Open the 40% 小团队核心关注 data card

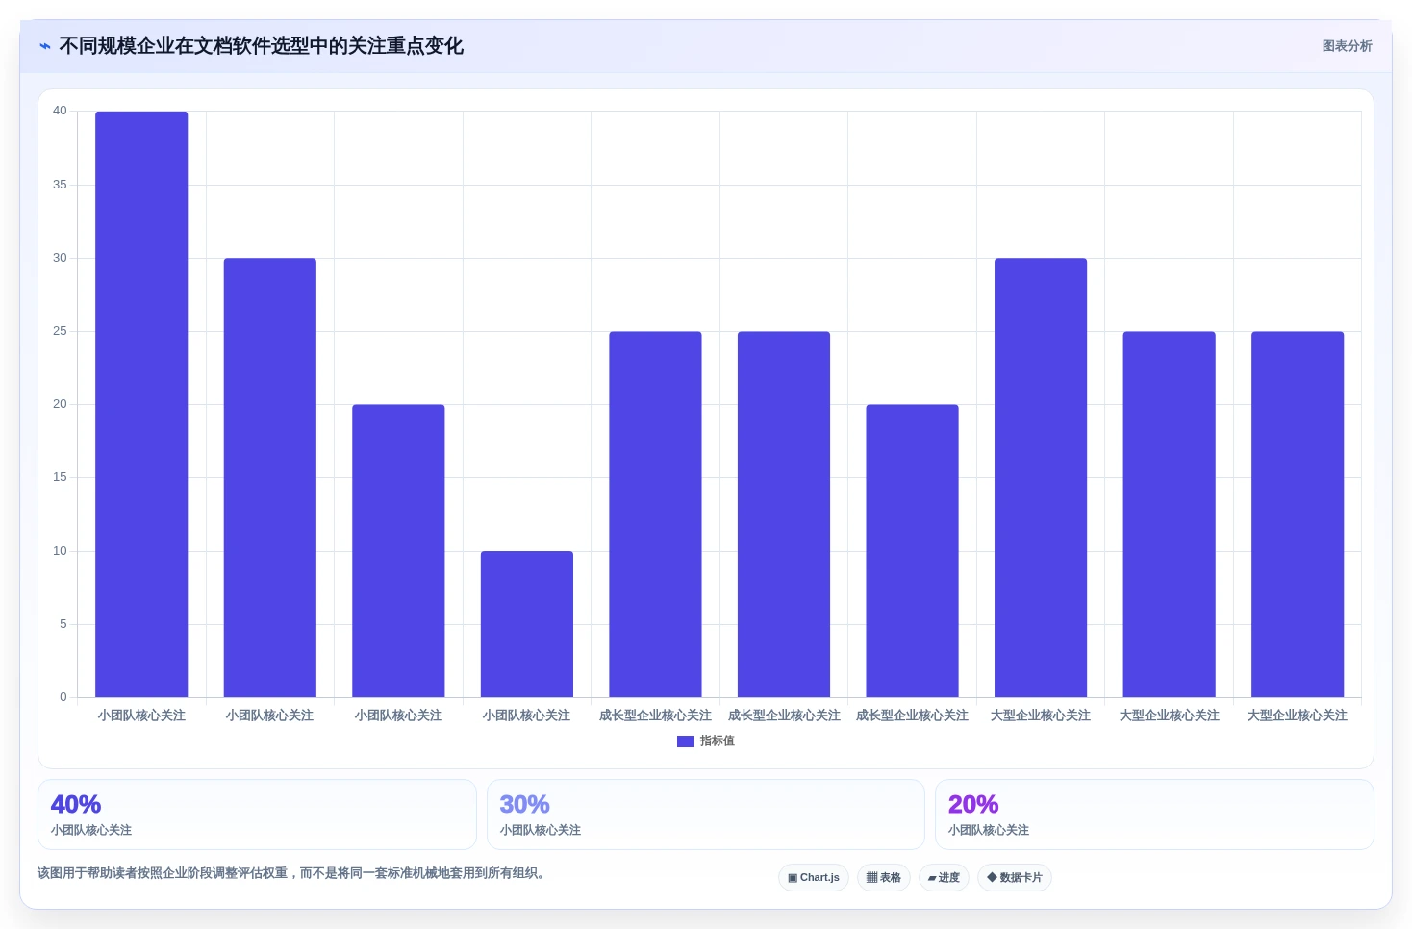coord(257,815)
